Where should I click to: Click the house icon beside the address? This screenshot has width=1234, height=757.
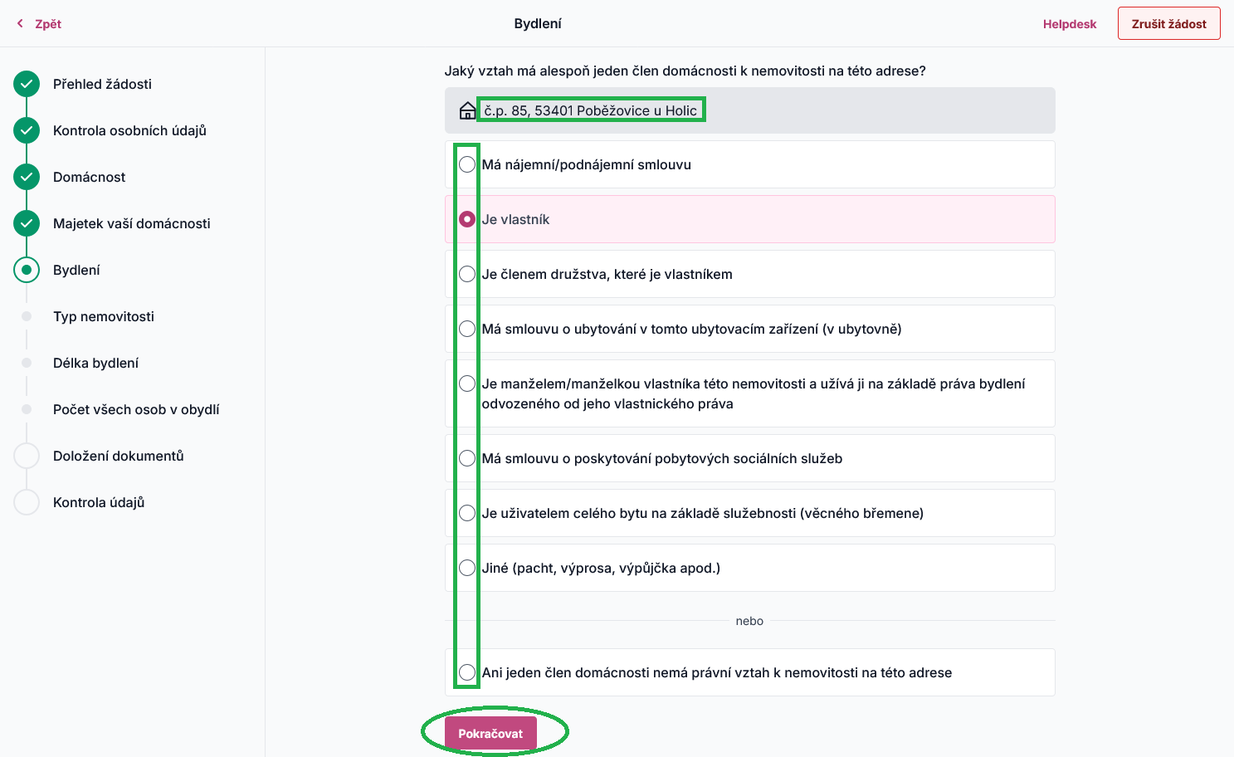point(467,110)
